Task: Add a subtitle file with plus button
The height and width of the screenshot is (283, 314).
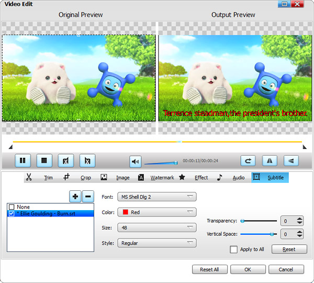Action: (x=75, y=197)
